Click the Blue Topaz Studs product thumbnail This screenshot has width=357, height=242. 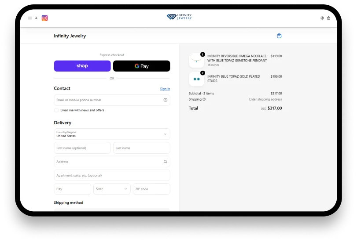click(196, 79)
